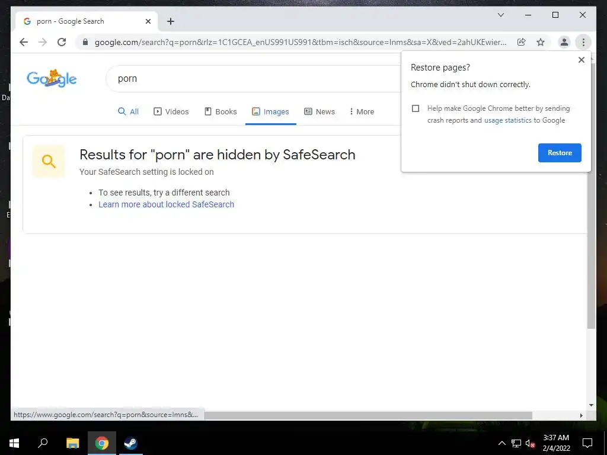The width and height of the screenshot is (607, 455).
Task: Click the Chrome taskbar icon
Action: pos(102,443)
